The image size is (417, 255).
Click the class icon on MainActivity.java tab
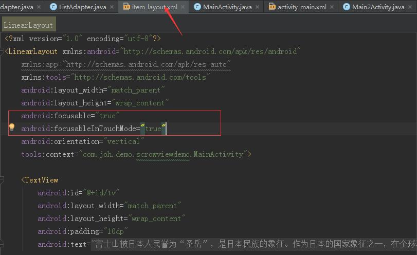[197, 7]
